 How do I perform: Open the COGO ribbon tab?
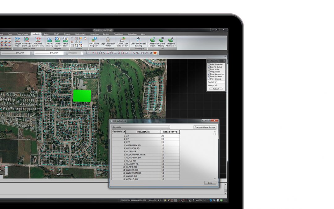tap(56, 34)
